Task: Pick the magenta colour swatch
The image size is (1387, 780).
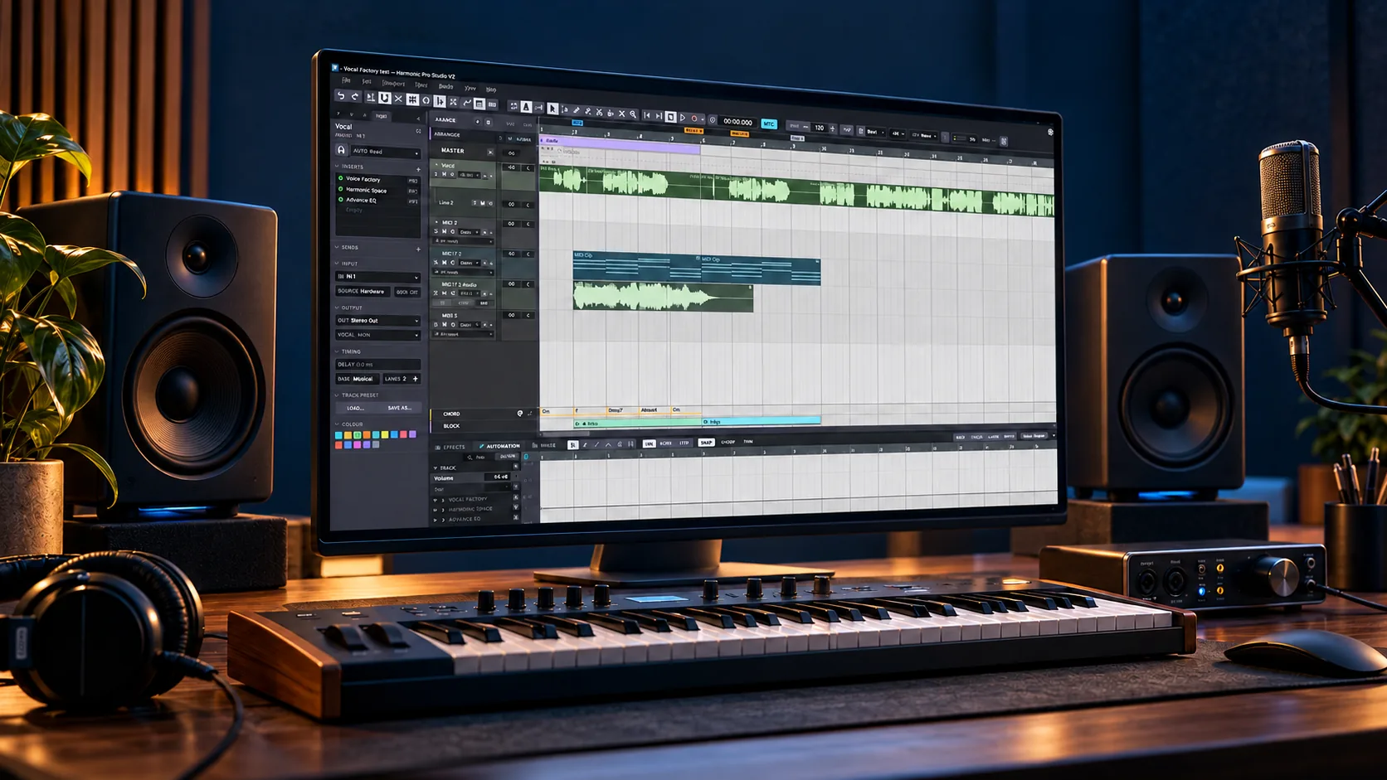Action: point(358,444)
